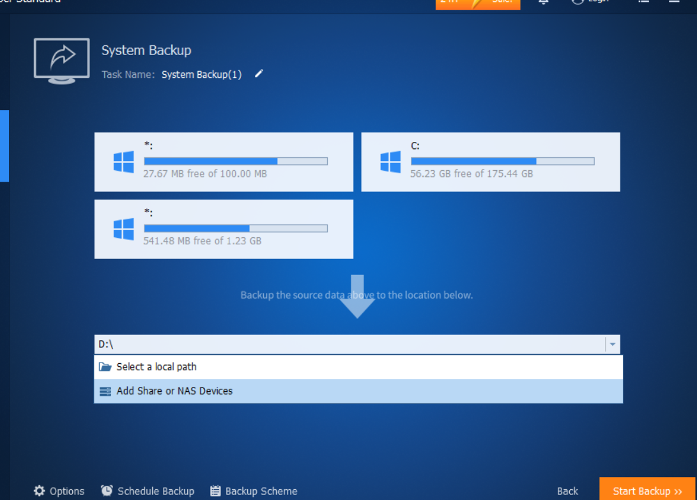Choose Select a local path option
The image size is (697, 500).
point(358,367)
